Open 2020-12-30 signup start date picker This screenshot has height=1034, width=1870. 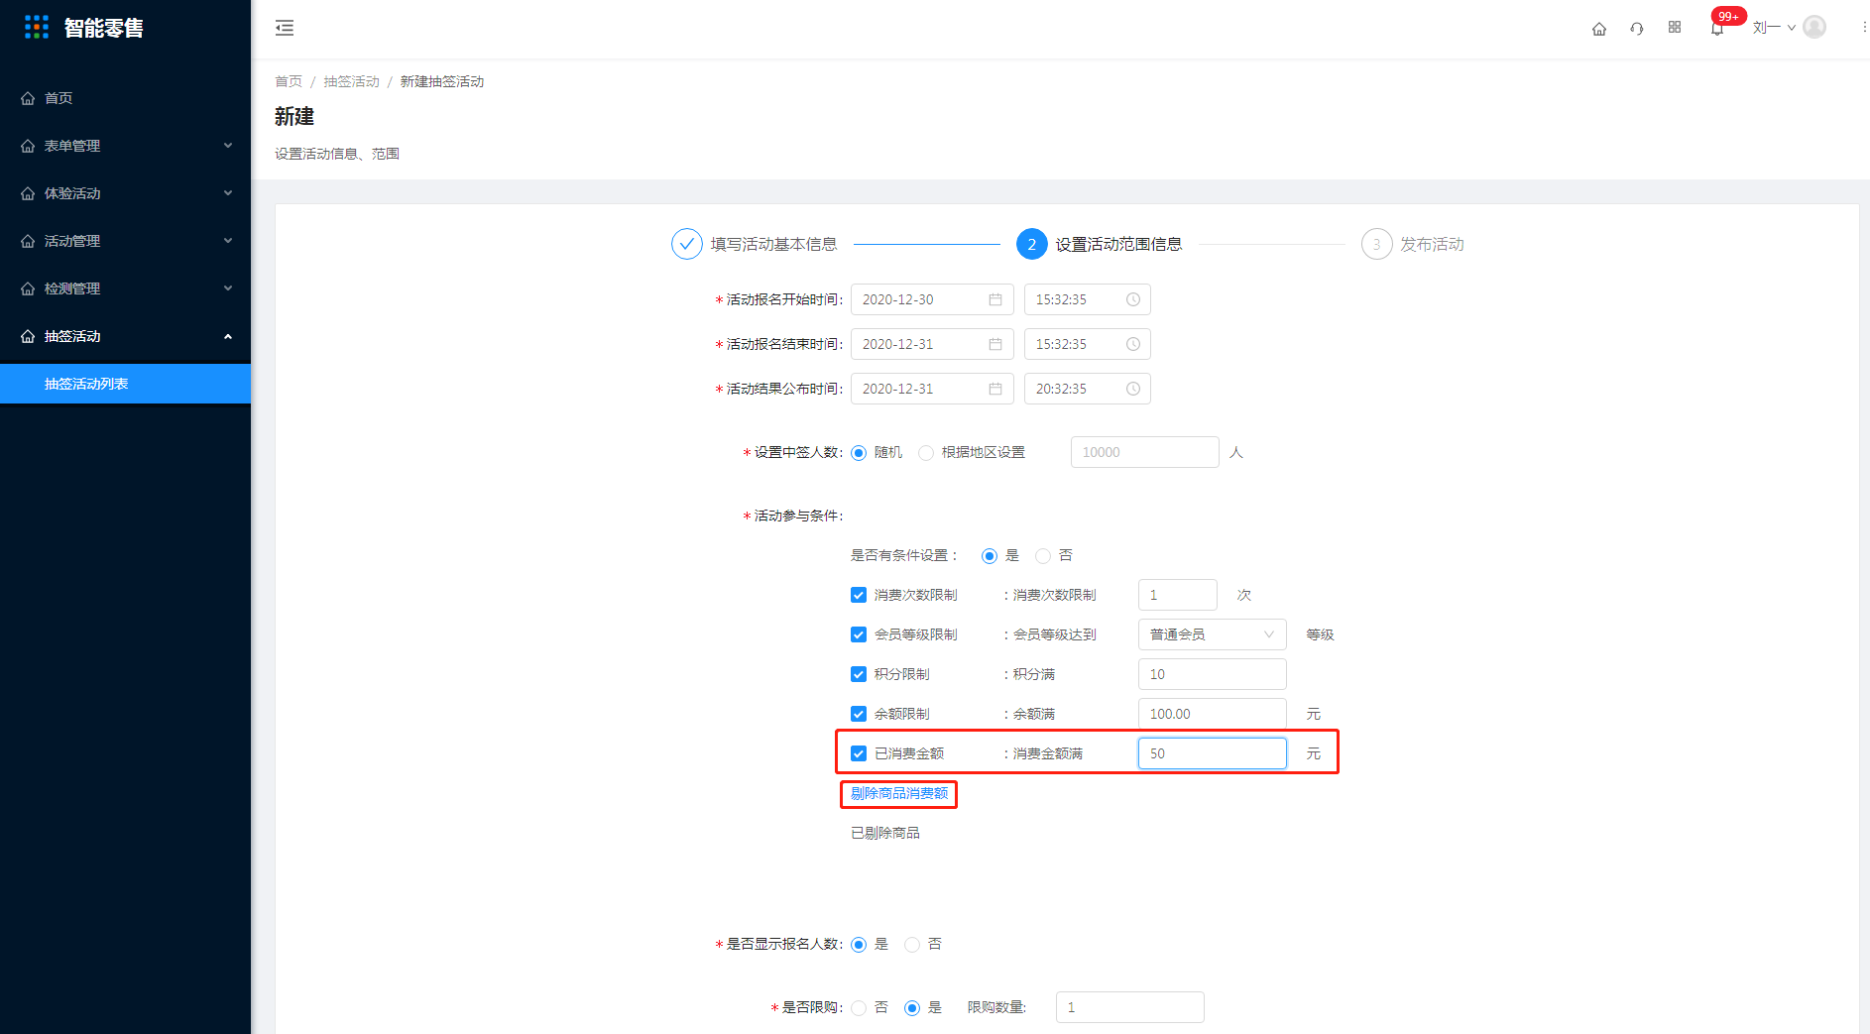click(x=932, y=299)
